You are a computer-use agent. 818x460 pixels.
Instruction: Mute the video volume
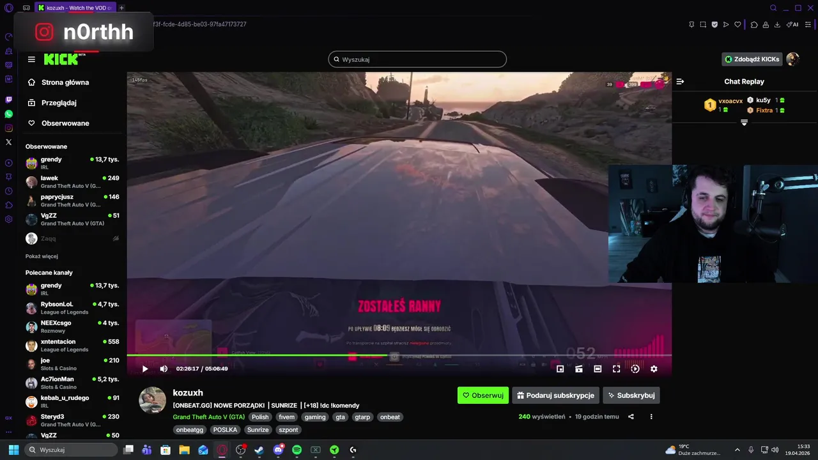(x=164, y=369)
